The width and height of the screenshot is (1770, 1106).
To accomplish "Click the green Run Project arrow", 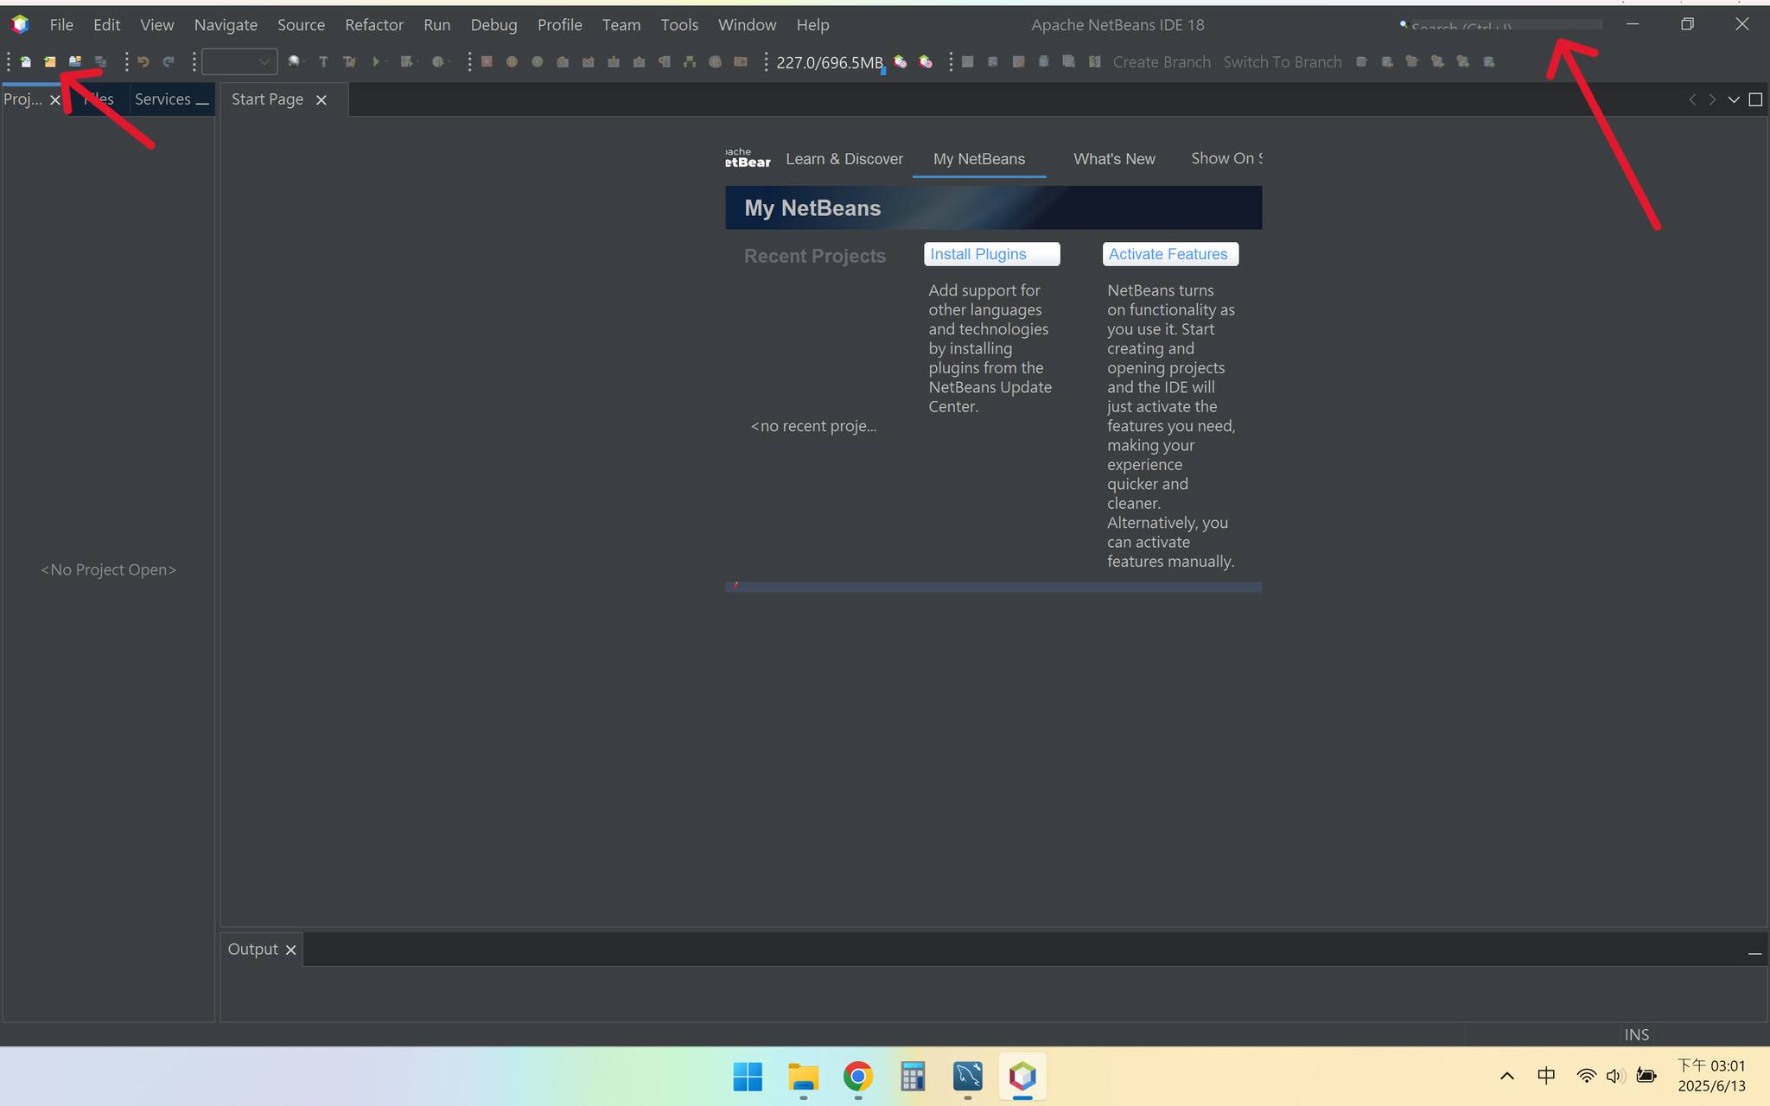I will tap(376, 62).
